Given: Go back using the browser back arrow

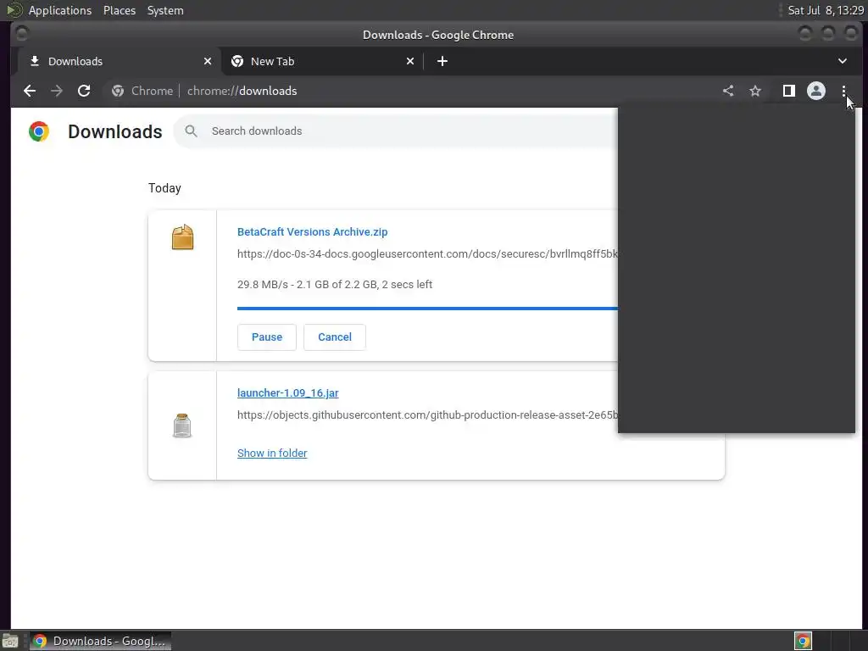Looking at the screenshot, I should (x=30, y=91).
